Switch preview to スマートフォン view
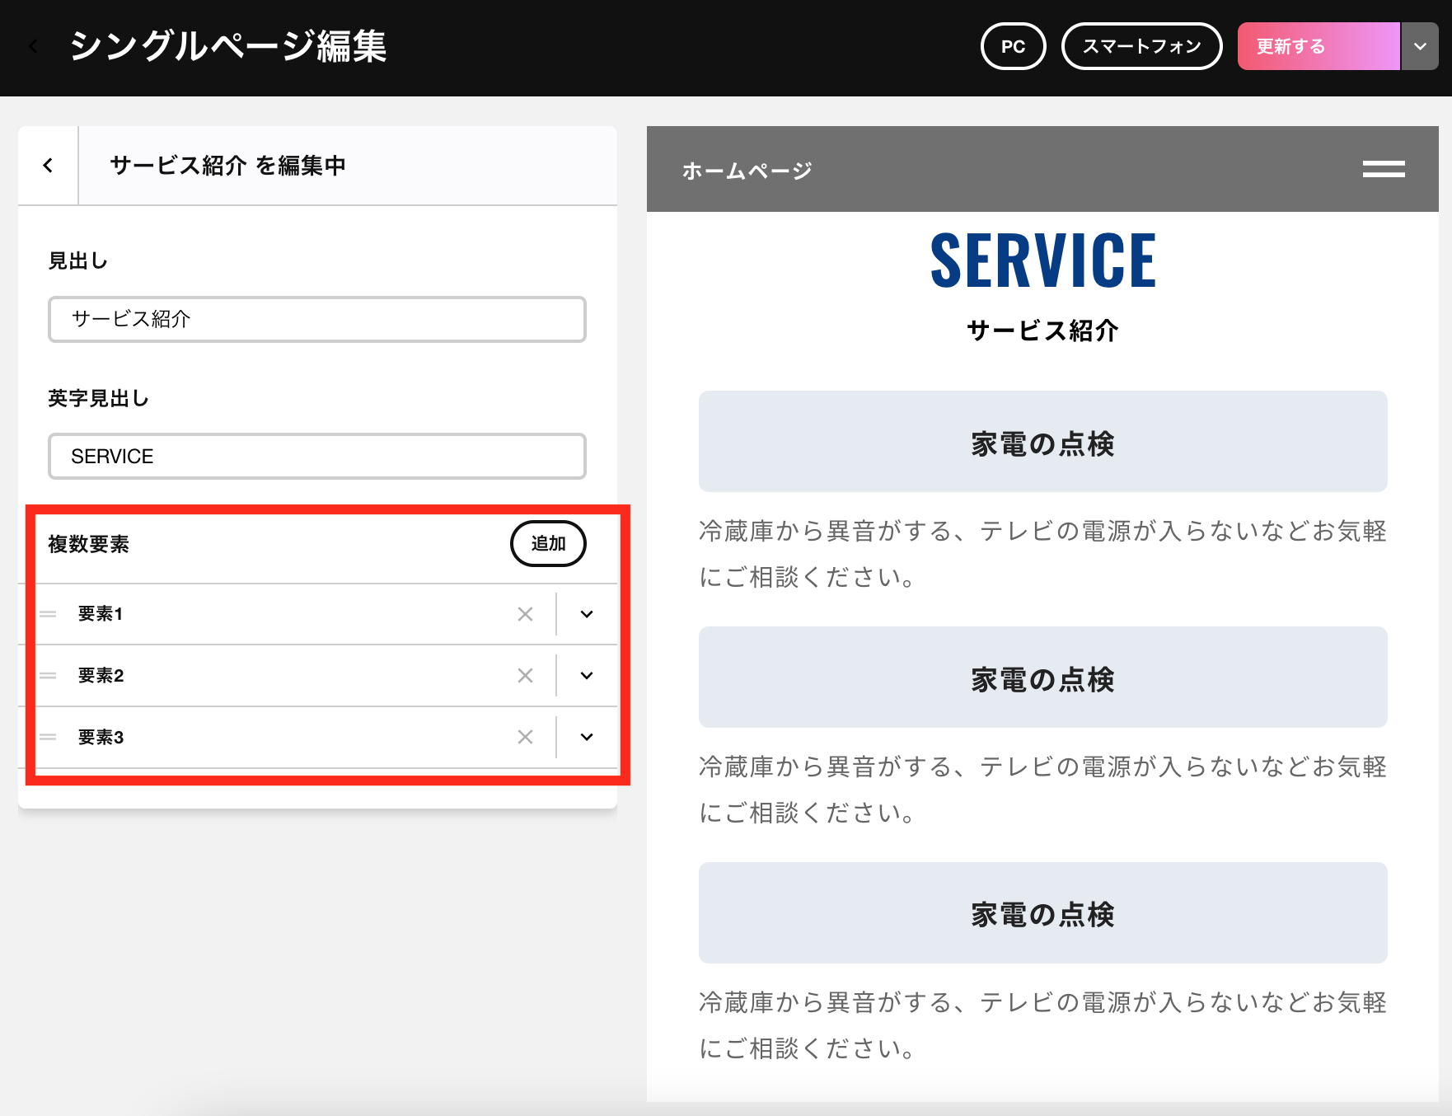 pyautogui.click(x=1141, y=46)
